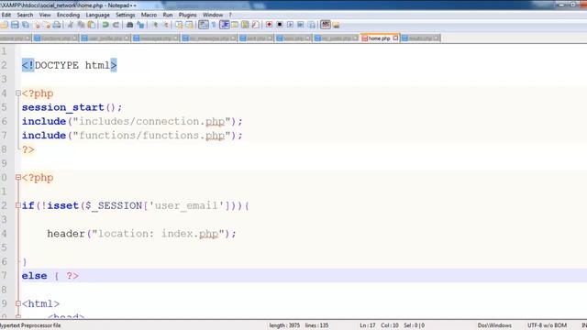Click the <!DOCTYPE html> line
This screenshot has width=587, height=330.
point(70,65)
